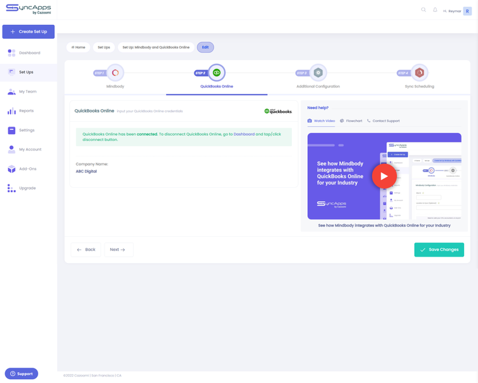This screenshot has width=478, height=383.
Task: Select the Add-Ons cube icon
Action: click(11, 169)
